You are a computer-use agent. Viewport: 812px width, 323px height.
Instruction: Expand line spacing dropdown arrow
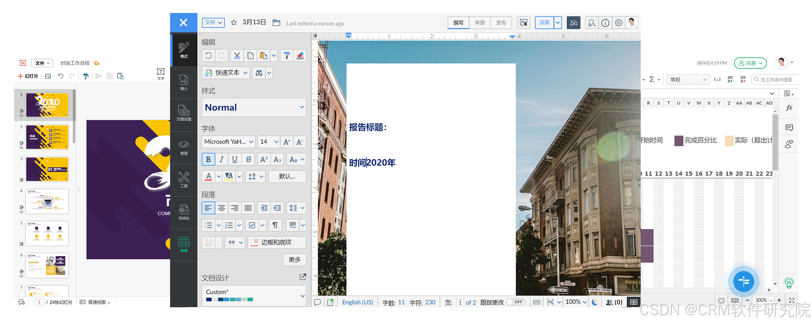click(303, 208)
